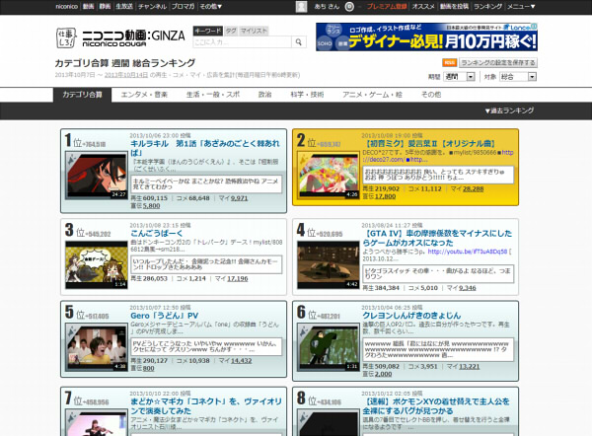Image resolution: width=592 pixels, height=436 pixels.
Task: Open 【GTA IV】車の摩擦係数 video title
Action: click(x=437, y=238)
